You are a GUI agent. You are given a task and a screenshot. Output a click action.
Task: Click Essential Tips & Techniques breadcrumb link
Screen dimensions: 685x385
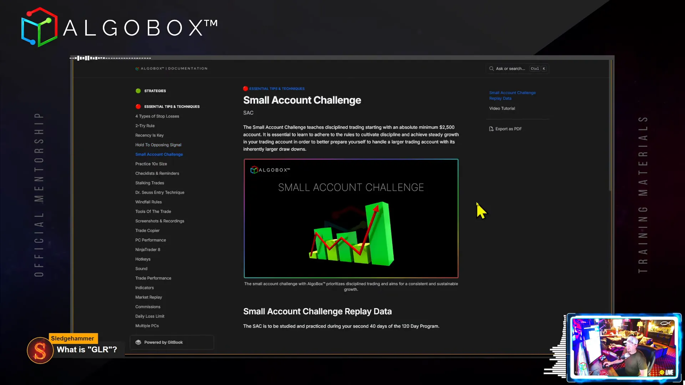(277, 89)
